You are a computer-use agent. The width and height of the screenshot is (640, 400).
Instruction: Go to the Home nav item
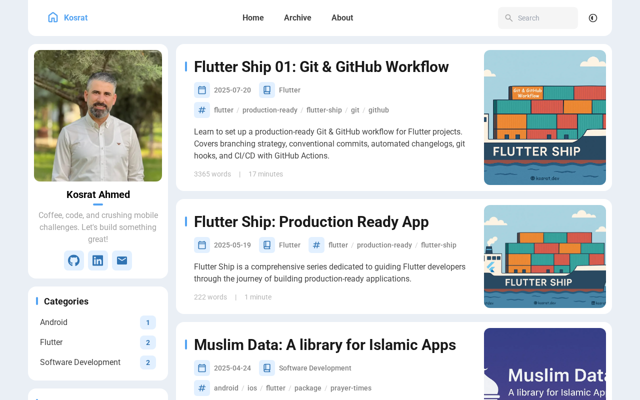click(x=253, y=18)
